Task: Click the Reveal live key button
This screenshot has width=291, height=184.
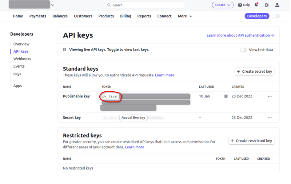Action: (133, 118)
